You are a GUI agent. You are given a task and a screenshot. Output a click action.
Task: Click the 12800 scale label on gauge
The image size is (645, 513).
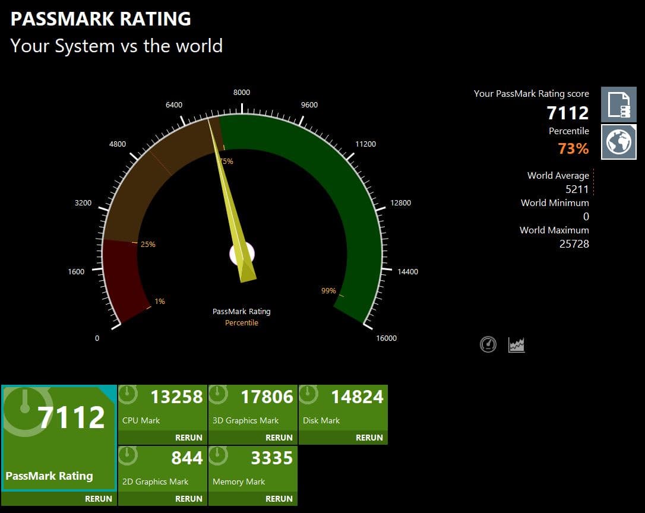[x=401, y=203]
